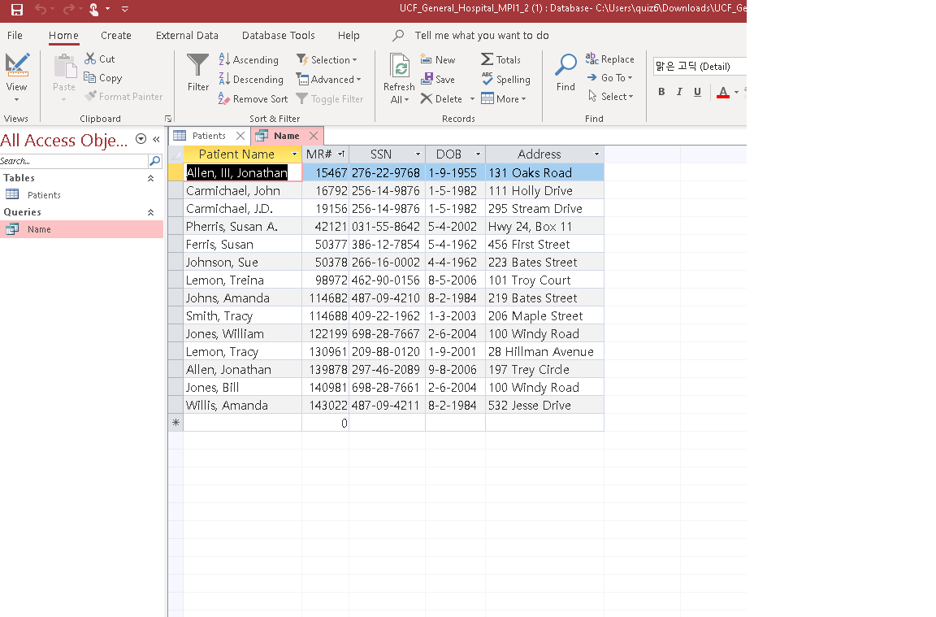Click the View design icon

[17, 65]
